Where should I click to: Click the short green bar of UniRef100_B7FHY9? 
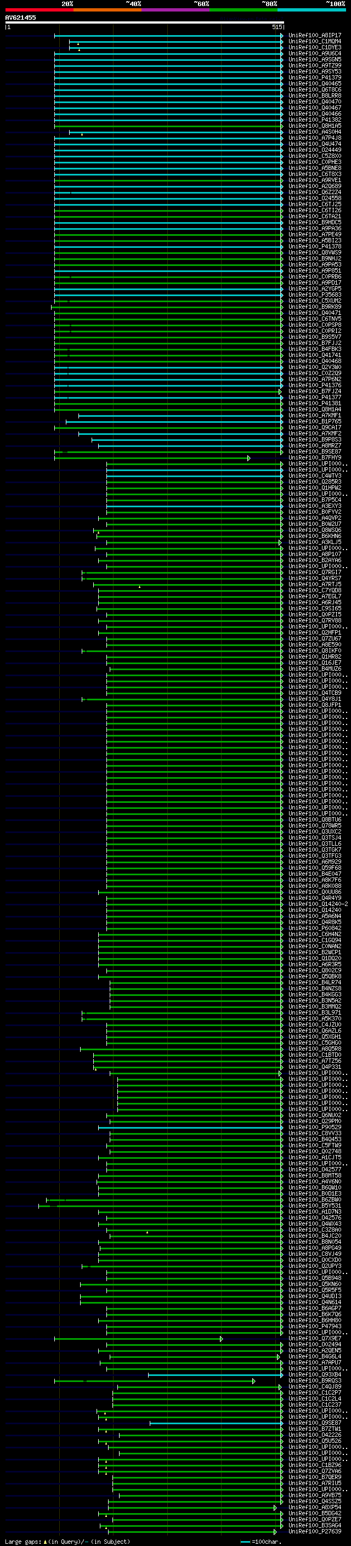pyautogui.click(x=152, y=458)
